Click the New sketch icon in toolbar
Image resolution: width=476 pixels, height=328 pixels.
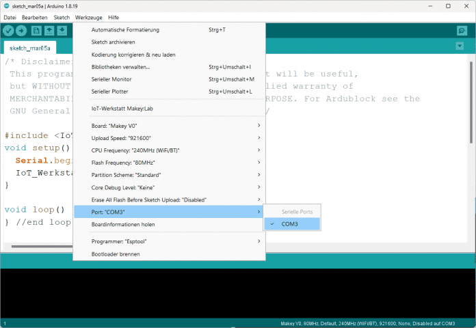[37, 31]
